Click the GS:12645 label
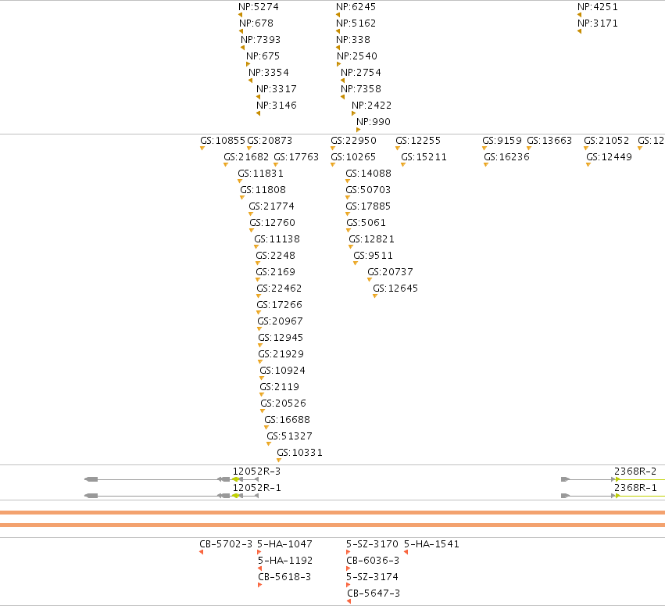This screenshot has width=665, height=606. coord(395,289)
